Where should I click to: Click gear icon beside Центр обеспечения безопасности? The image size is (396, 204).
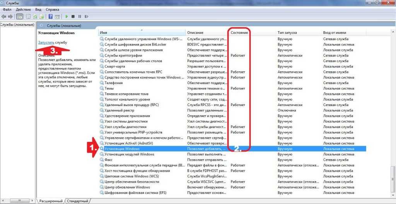[x=102, y=182]
